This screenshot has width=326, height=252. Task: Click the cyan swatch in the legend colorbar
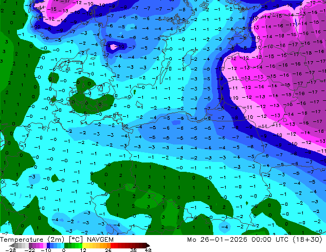(x=62, y=245)
